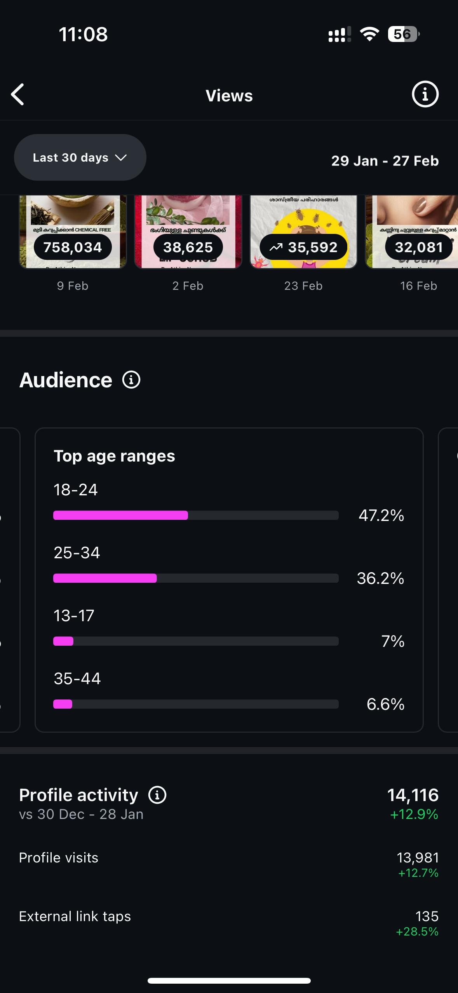Tap the Audience info icon
458x993 pixels.
(131, 380)
